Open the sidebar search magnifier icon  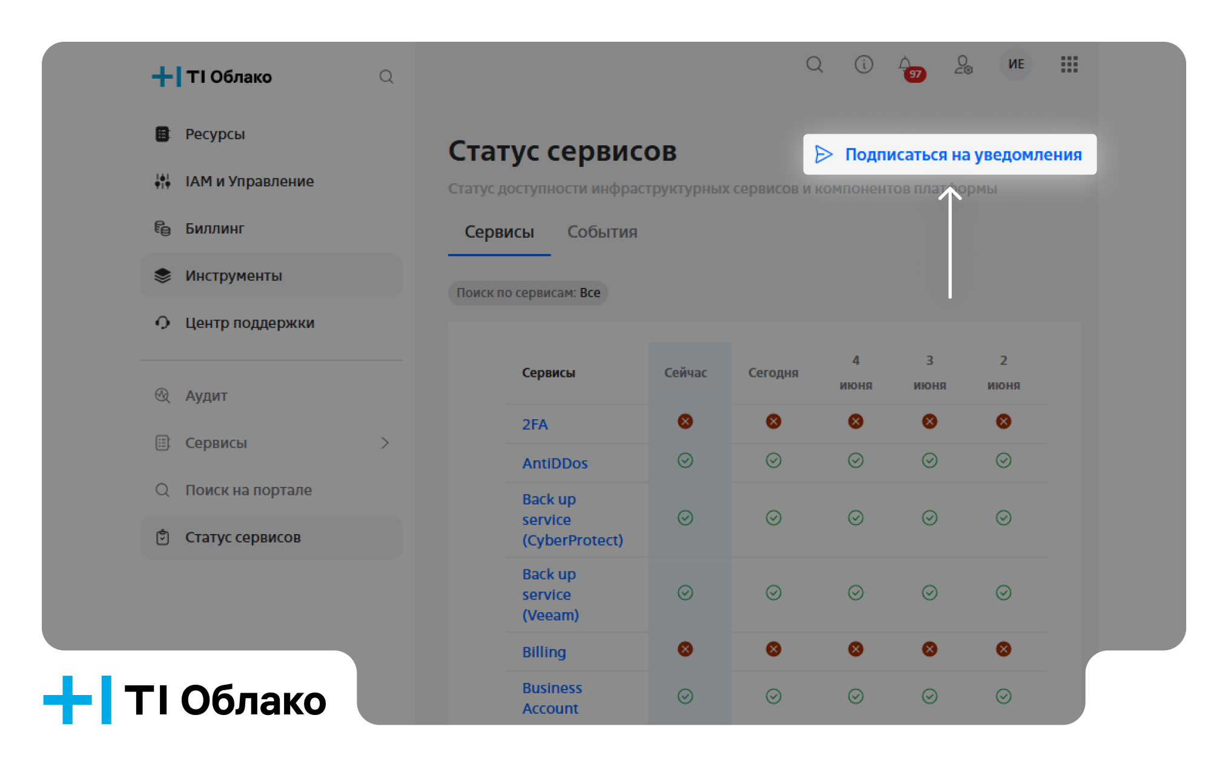(386, 77)
